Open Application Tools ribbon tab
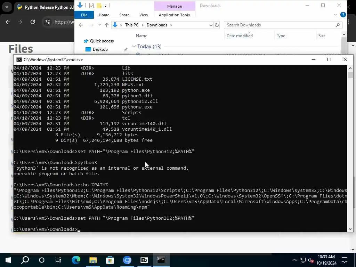Viewport: 356px width, 267px height. coord(175,15)
